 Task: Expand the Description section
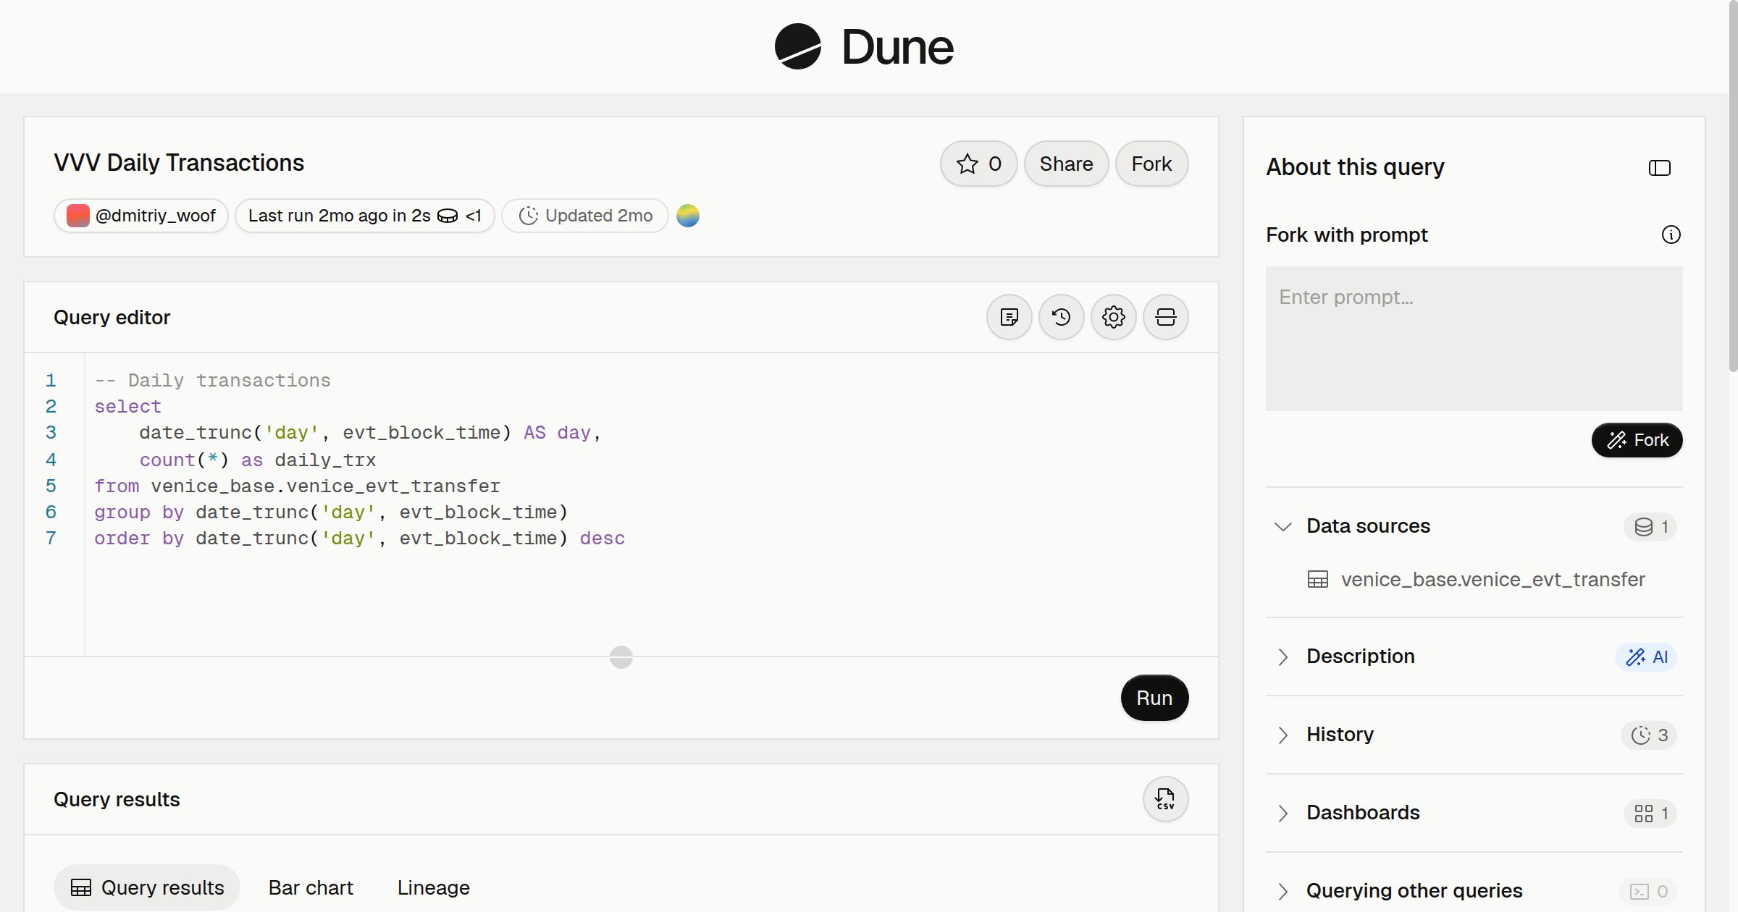pos(1282,656)
